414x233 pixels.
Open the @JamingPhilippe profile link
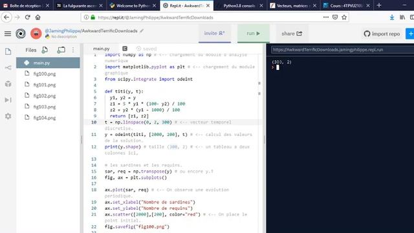pyautogui.click(x=62, y=31)
